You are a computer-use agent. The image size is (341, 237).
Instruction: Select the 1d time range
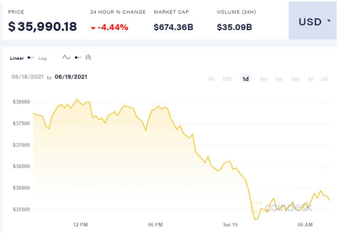pyautogui.click(x=246, y=79)
